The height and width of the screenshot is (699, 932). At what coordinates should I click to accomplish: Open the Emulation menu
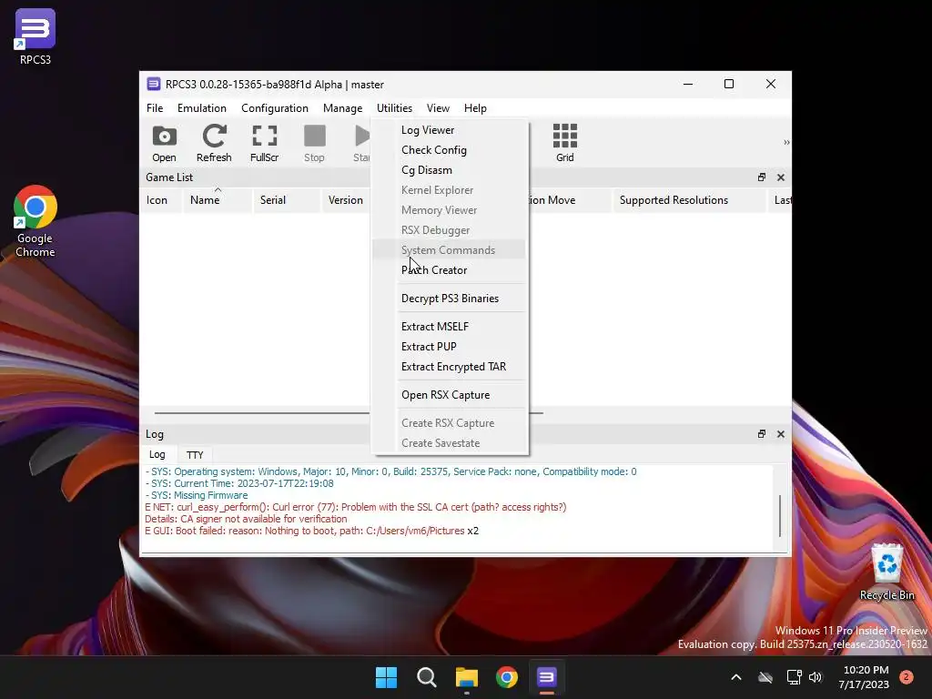coord(201,108)
